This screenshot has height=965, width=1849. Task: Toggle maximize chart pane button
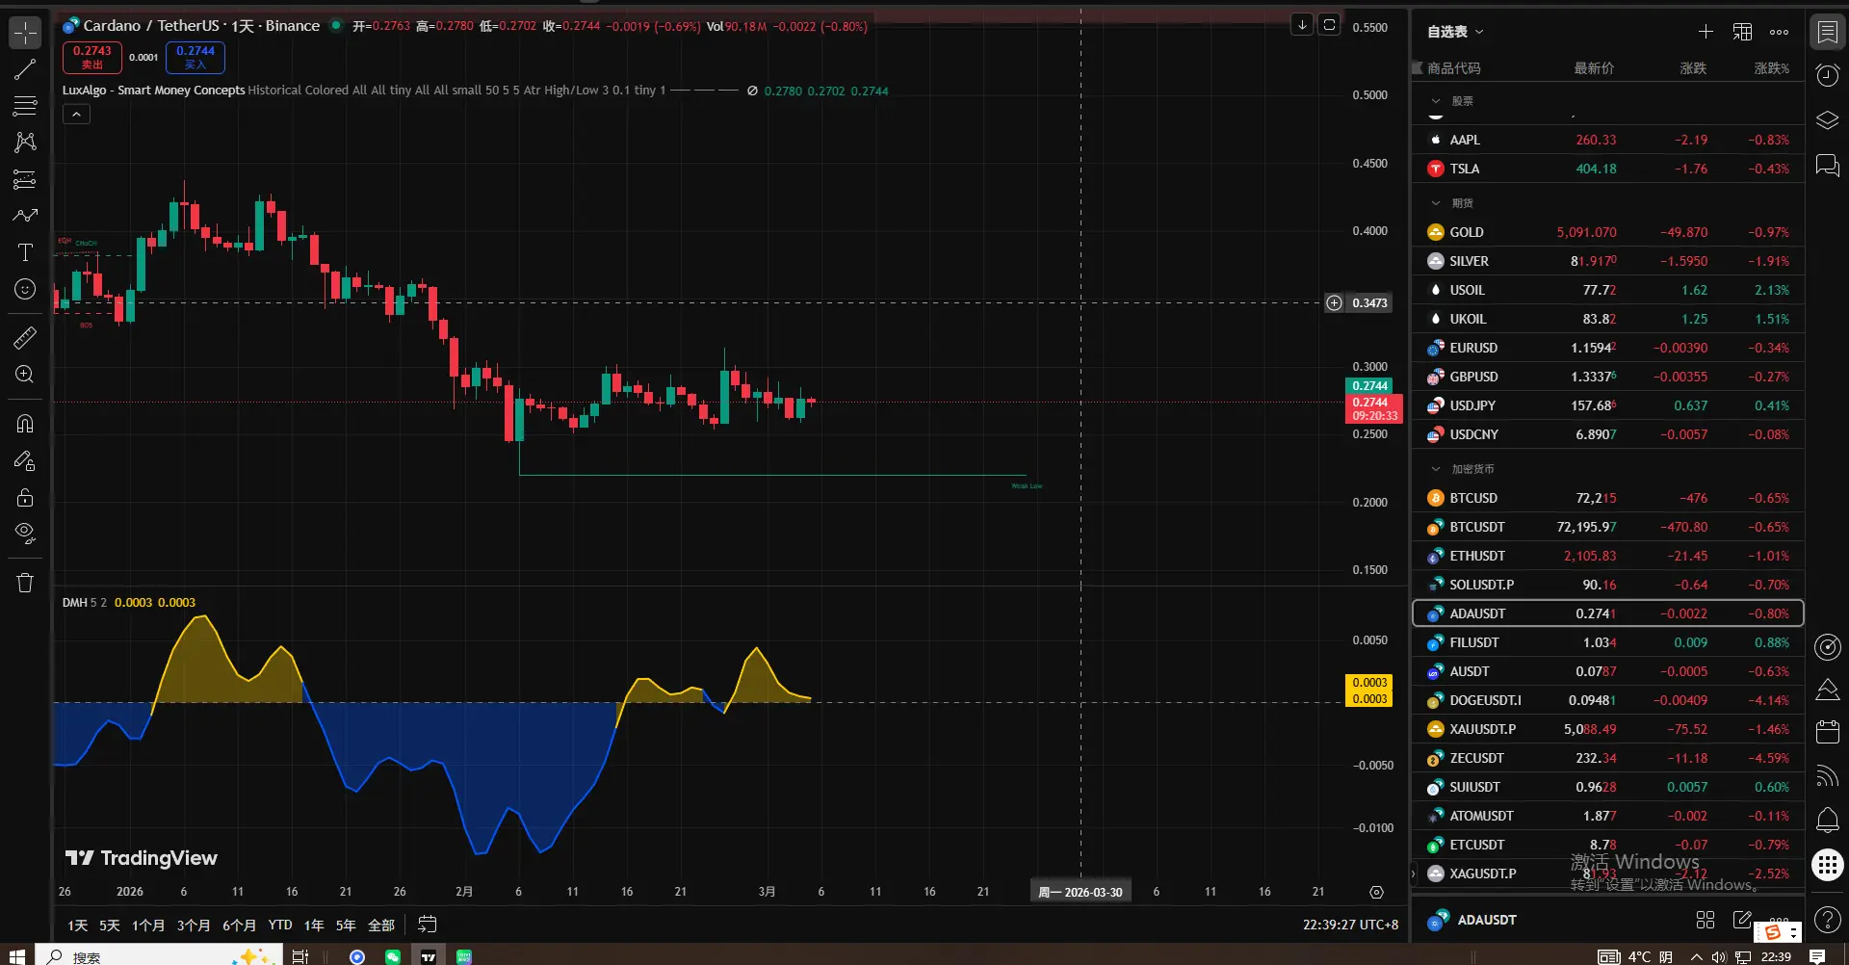[x=1329, y=25]
